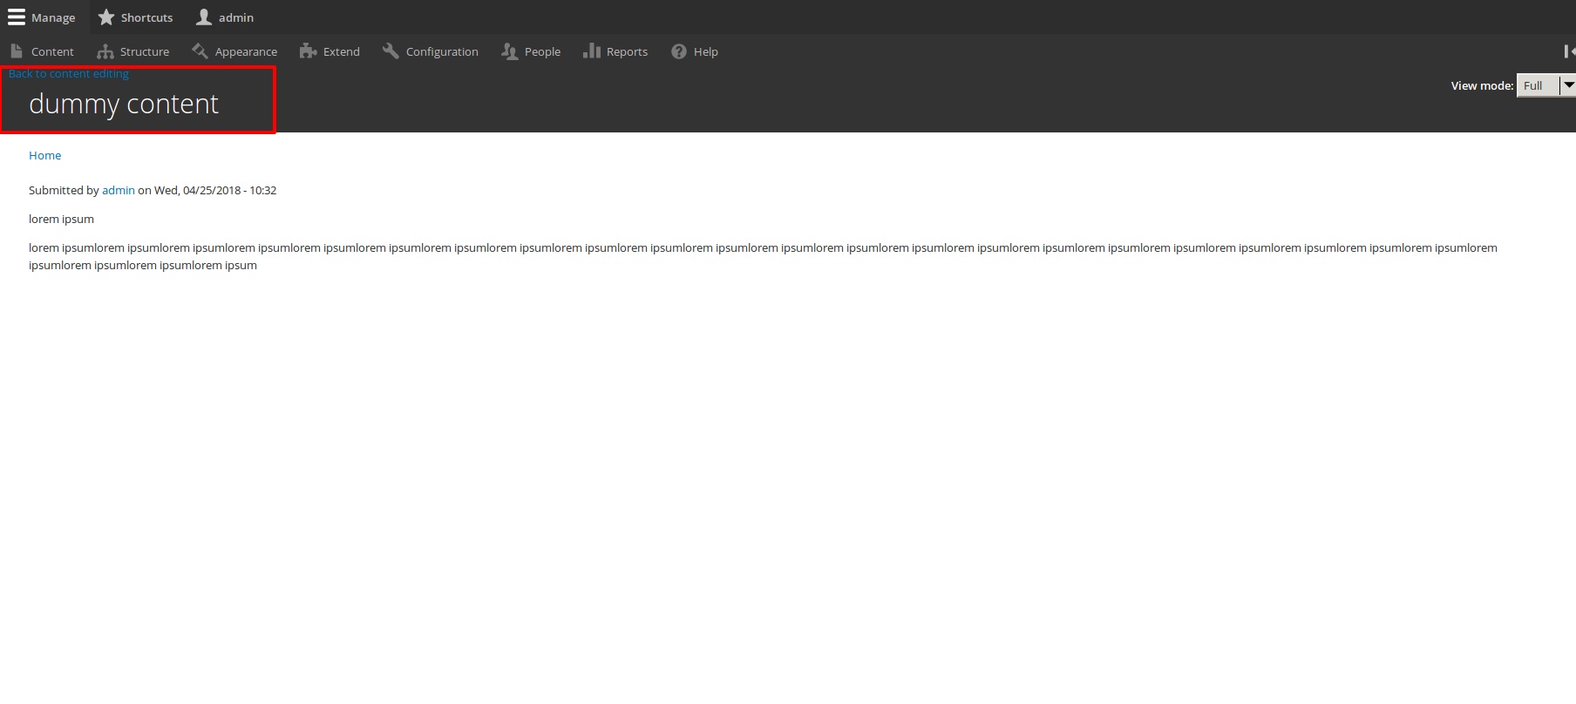Click the dummy content page title

coord(124,104)
